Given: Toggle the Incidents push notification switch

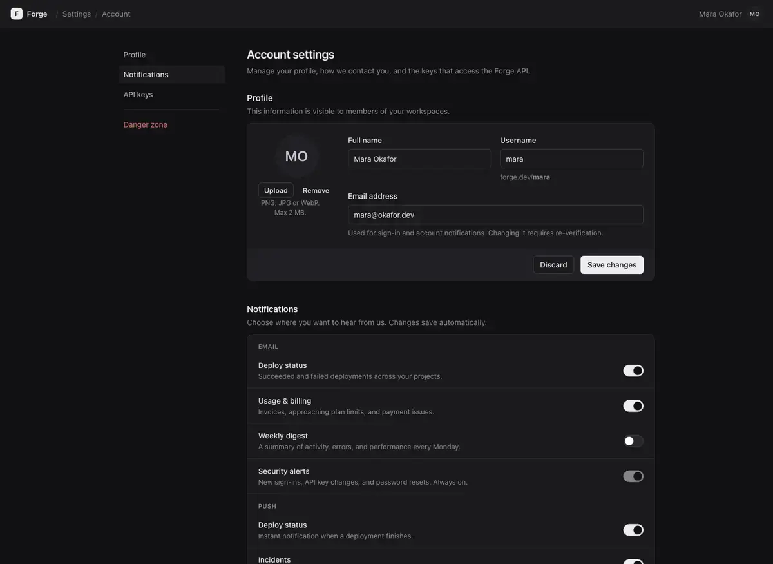Looking at the screenshot, I should point(633,561).
